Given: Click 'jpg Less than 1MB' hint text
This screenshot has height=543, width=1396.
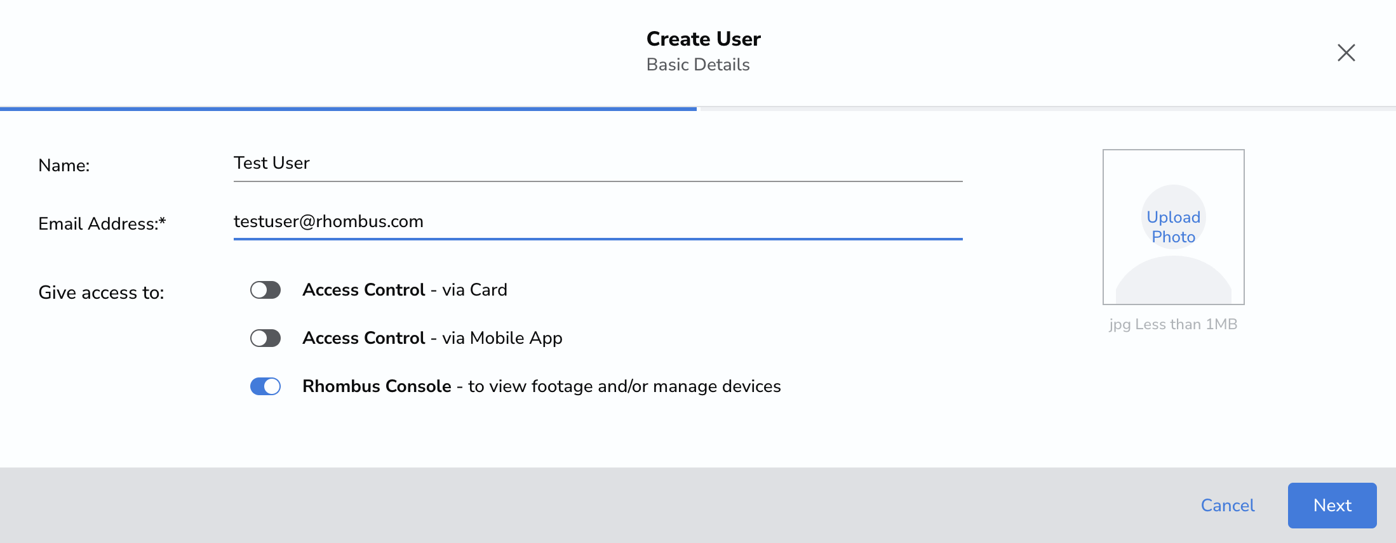Looking at the screenshot, I should tap(1173, 324).
